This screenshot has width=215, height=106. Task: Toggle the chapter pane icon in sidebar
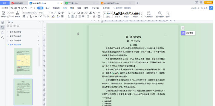click(x=2, y=27)
